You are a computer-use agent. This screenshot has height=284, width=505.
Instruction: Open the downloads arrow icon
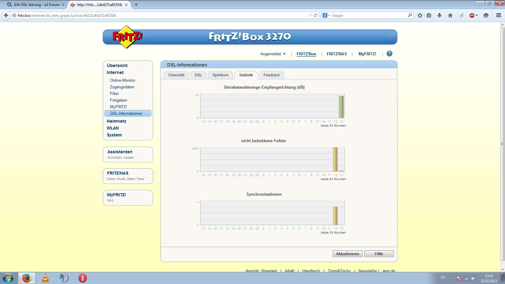pos(439,15)
